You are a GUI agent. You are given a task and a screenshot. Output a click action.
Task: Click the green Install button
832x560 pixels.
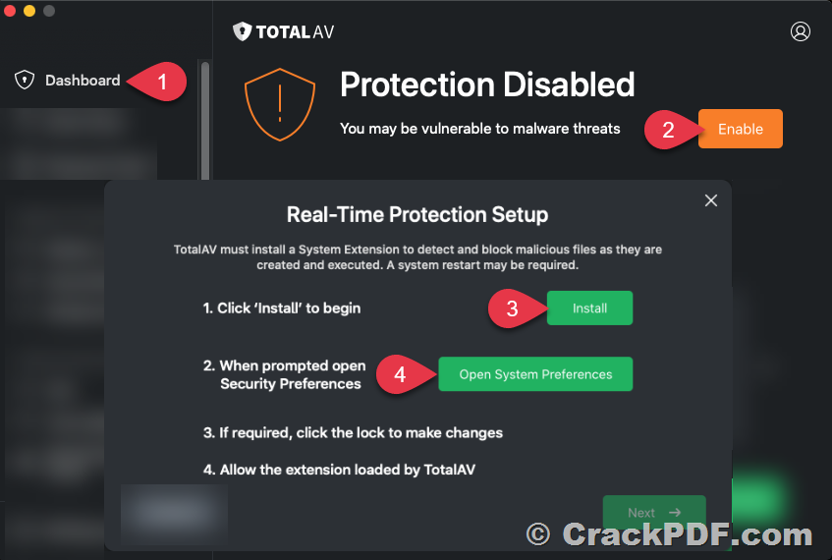pos(589,308)
